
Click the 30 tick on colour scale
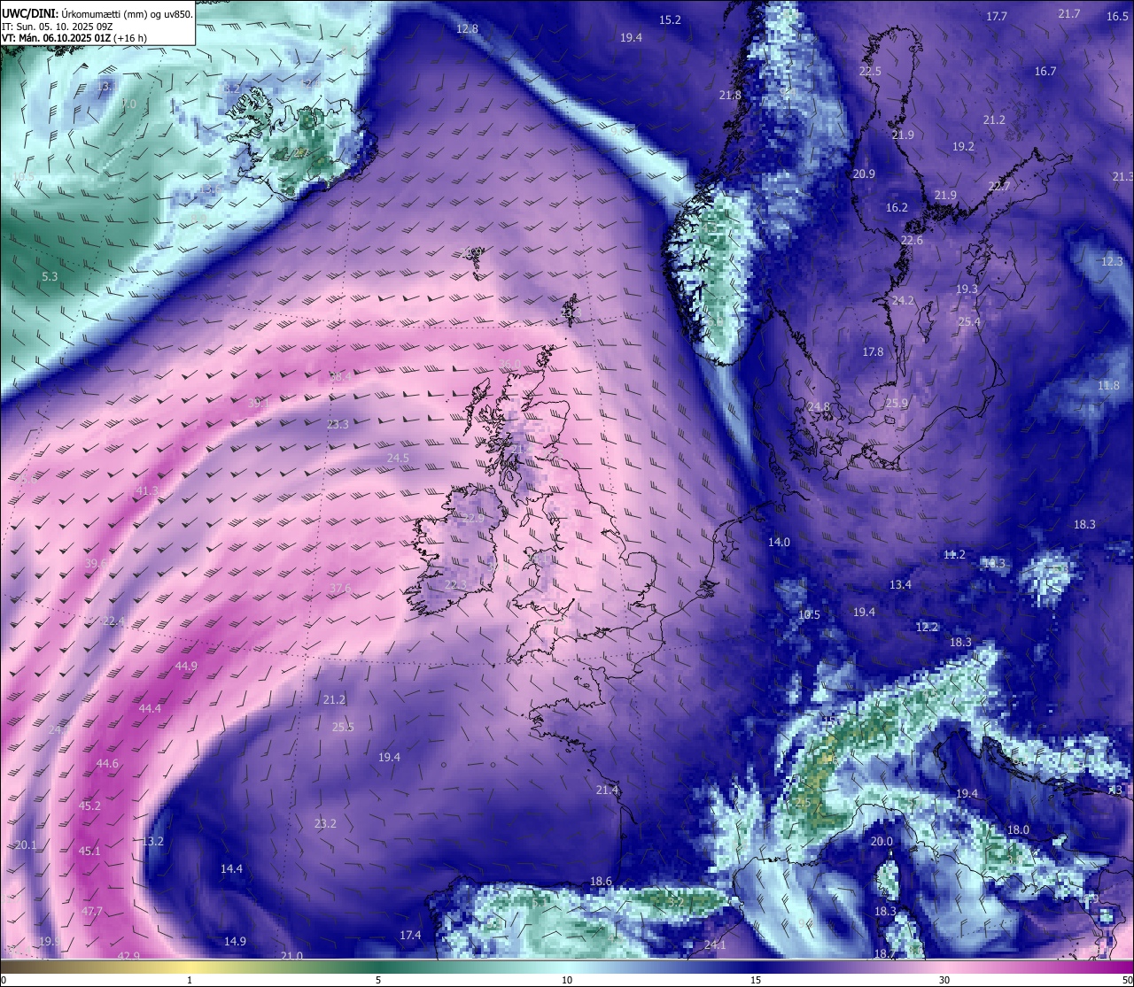[944, 980]
